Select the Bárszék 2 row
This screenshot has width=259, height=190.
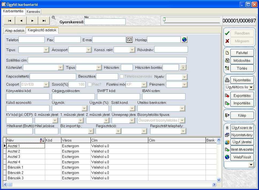110,173
